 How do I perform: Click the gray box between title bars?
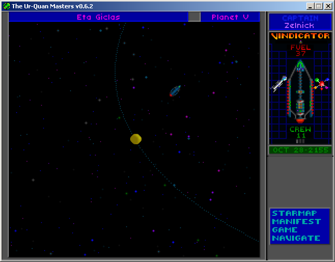(x=194, y=17)
